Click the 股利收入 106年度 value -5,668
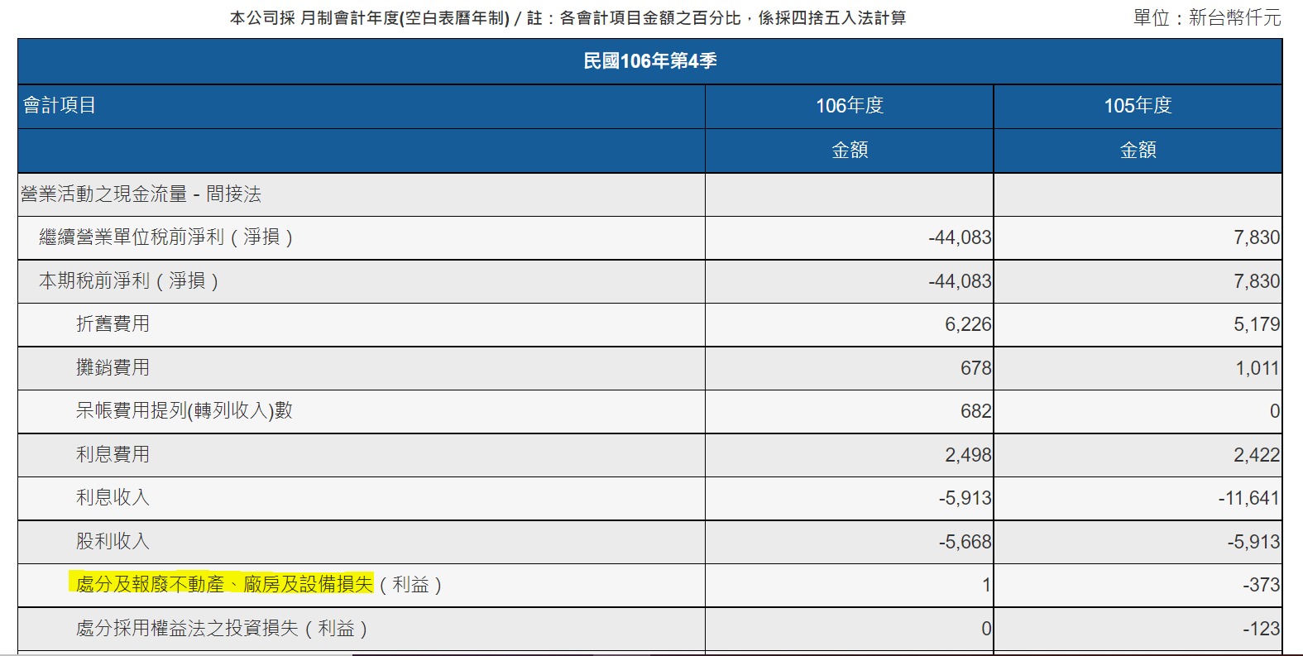Screen dimensions: 1303x656 965,542
